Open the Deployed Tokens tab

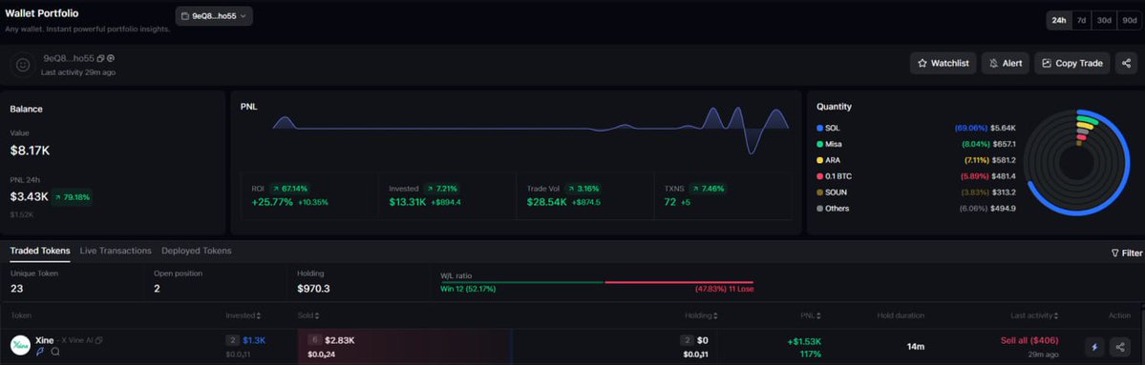click(x=197, y=251)
